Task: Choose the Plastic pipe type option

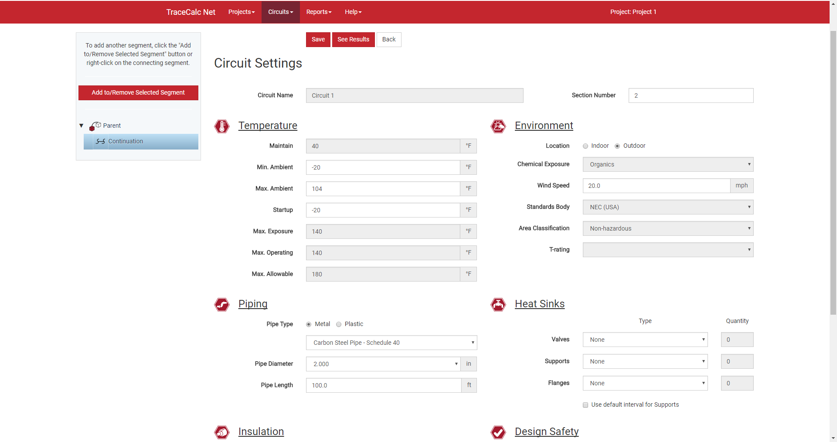Action: (339, 324)
